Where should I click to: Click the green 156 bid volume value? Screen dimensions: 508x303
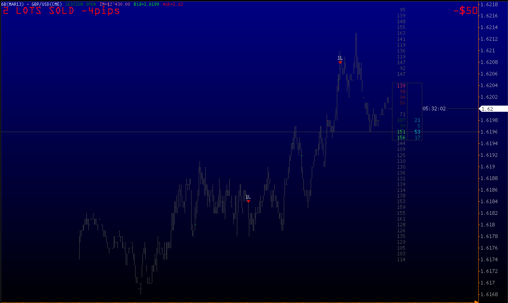pos(401,138)
